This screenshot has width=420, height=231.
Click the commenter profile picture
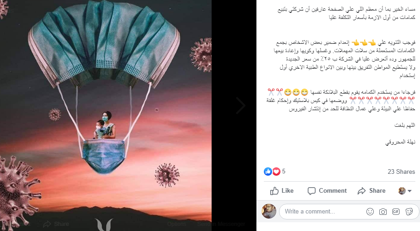(269, 211)
